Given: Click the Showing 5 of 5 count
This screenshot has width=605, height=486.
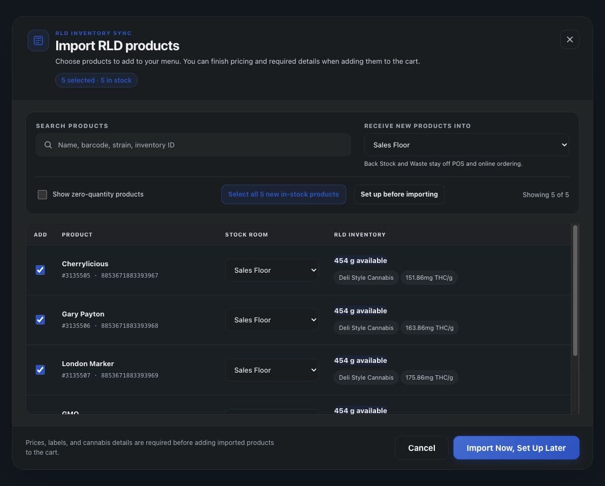Looking at the screenshot, I should [546, 195].
